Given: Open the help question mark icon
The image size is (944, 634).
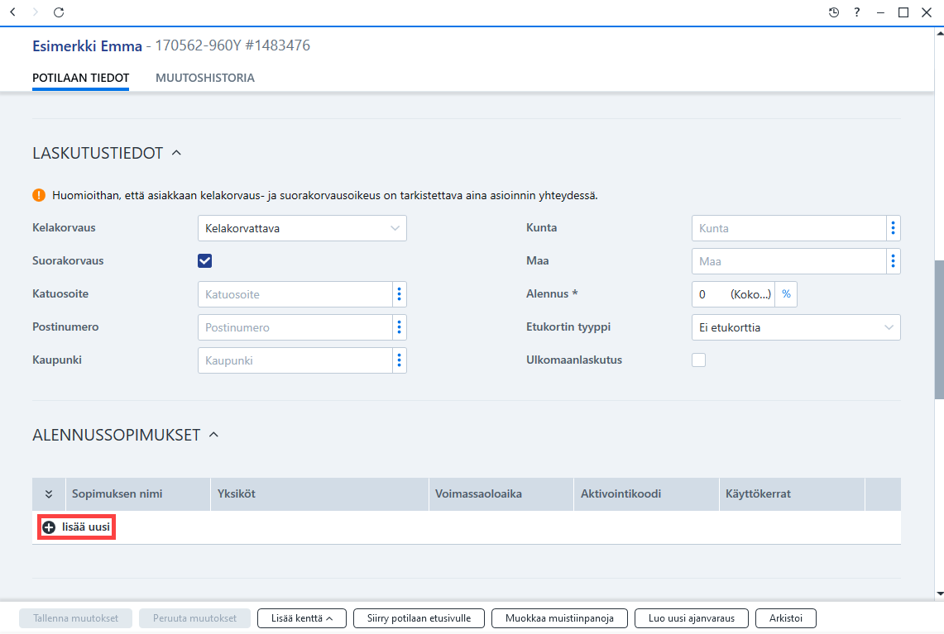Looking at the screenshot, I should 856,12.
